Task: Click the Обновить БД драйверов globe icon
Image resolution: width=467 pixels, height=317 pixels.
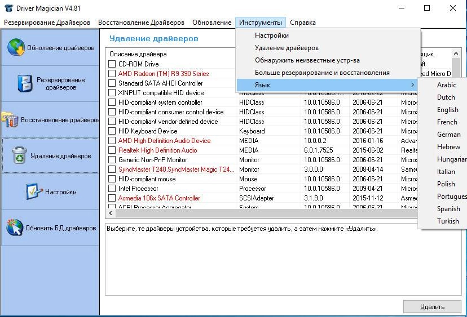Action: coord(15,227)
